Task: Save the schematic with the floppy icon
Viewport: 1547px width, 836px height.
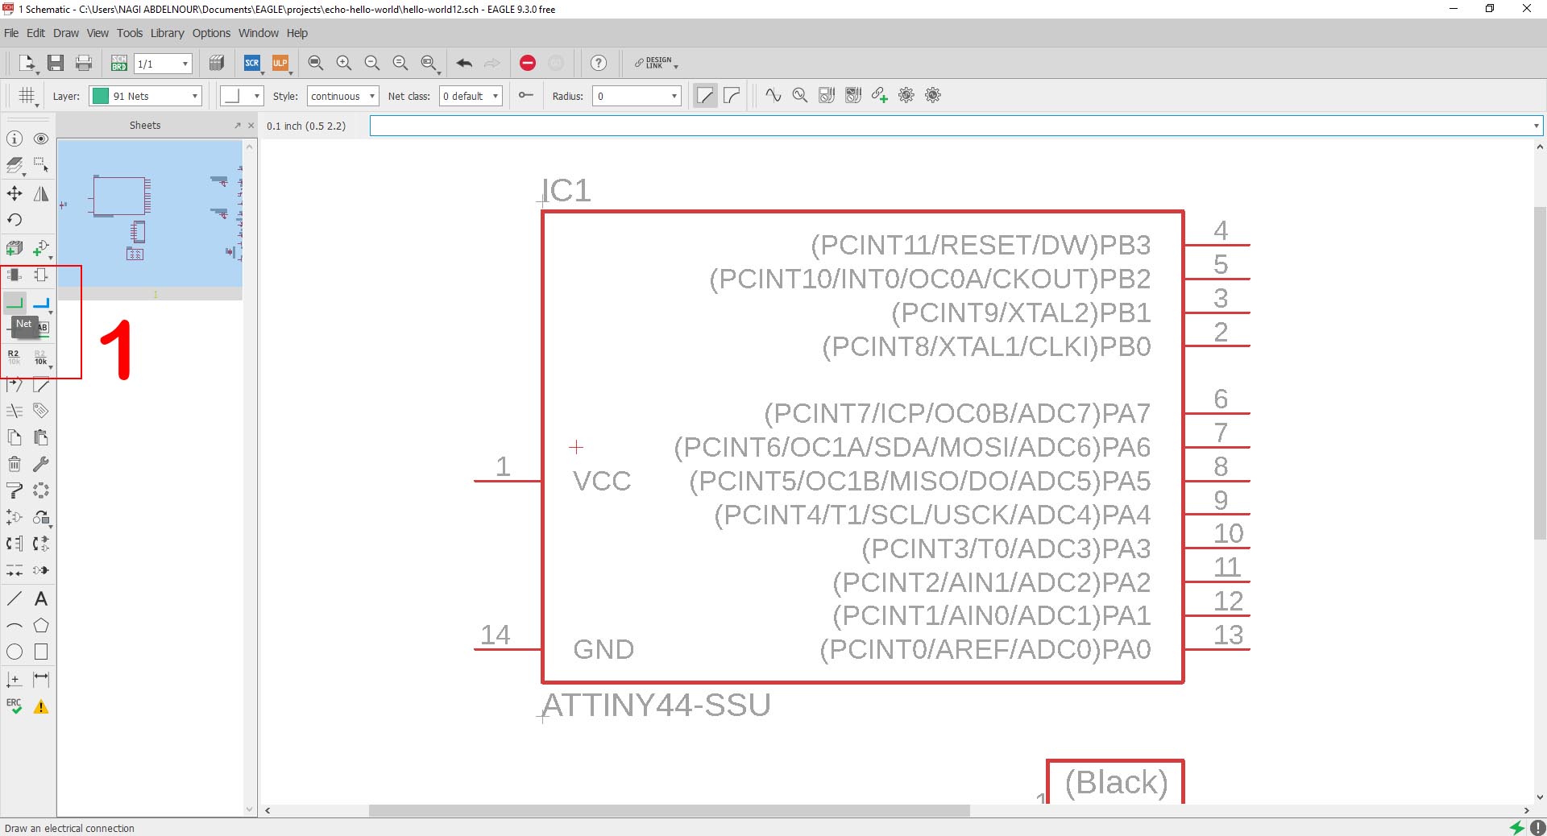Action: tap(56, 63)
